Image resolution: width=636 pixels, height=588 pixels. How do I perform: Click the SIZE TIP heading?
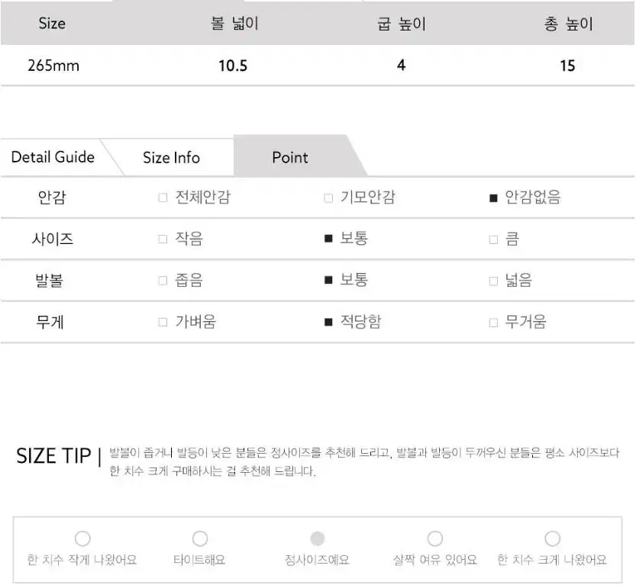coord(52,456)
